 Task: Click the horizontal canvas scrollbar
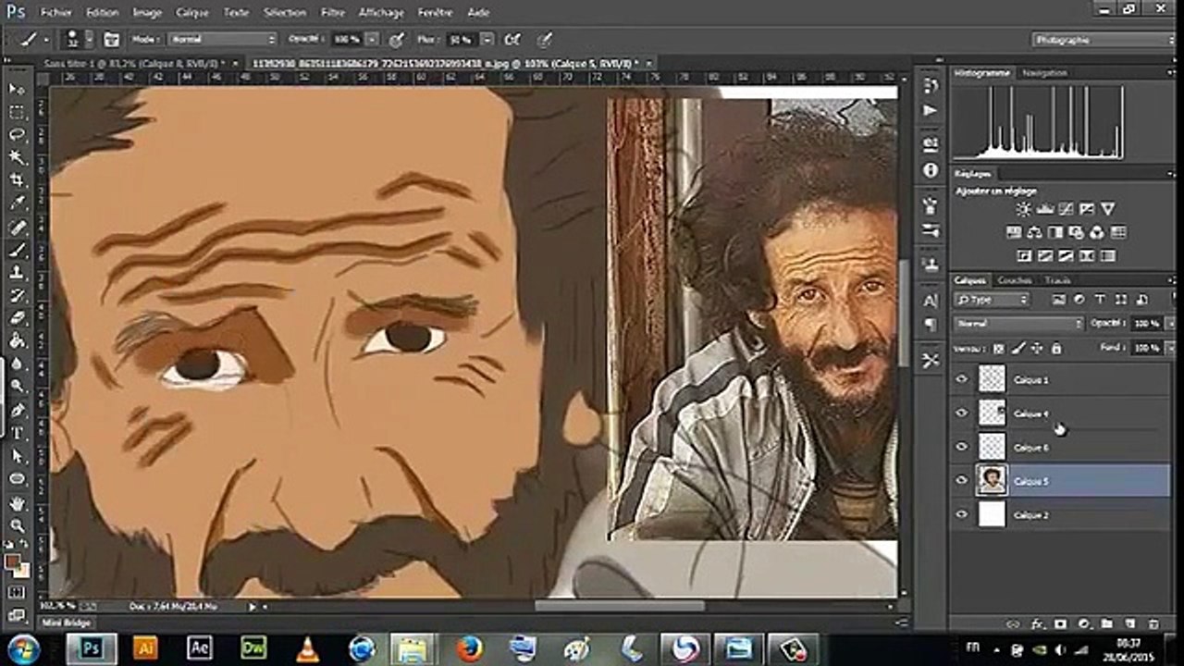click(620, 607)
